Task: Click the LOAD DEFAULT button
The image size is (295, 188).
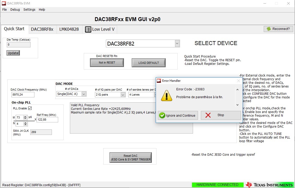Action: tap(149, 63)
